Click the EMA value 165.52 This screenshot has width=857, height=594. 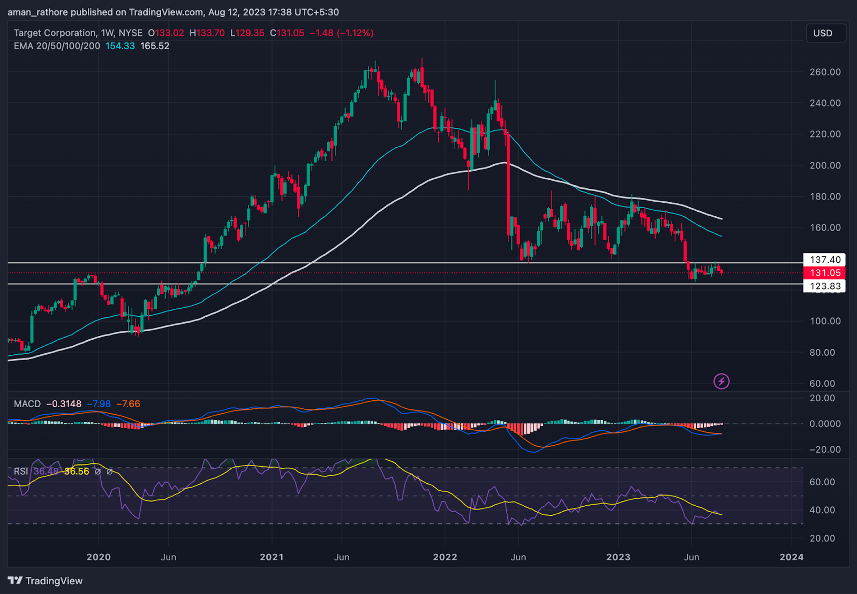[x=155, y=46]
